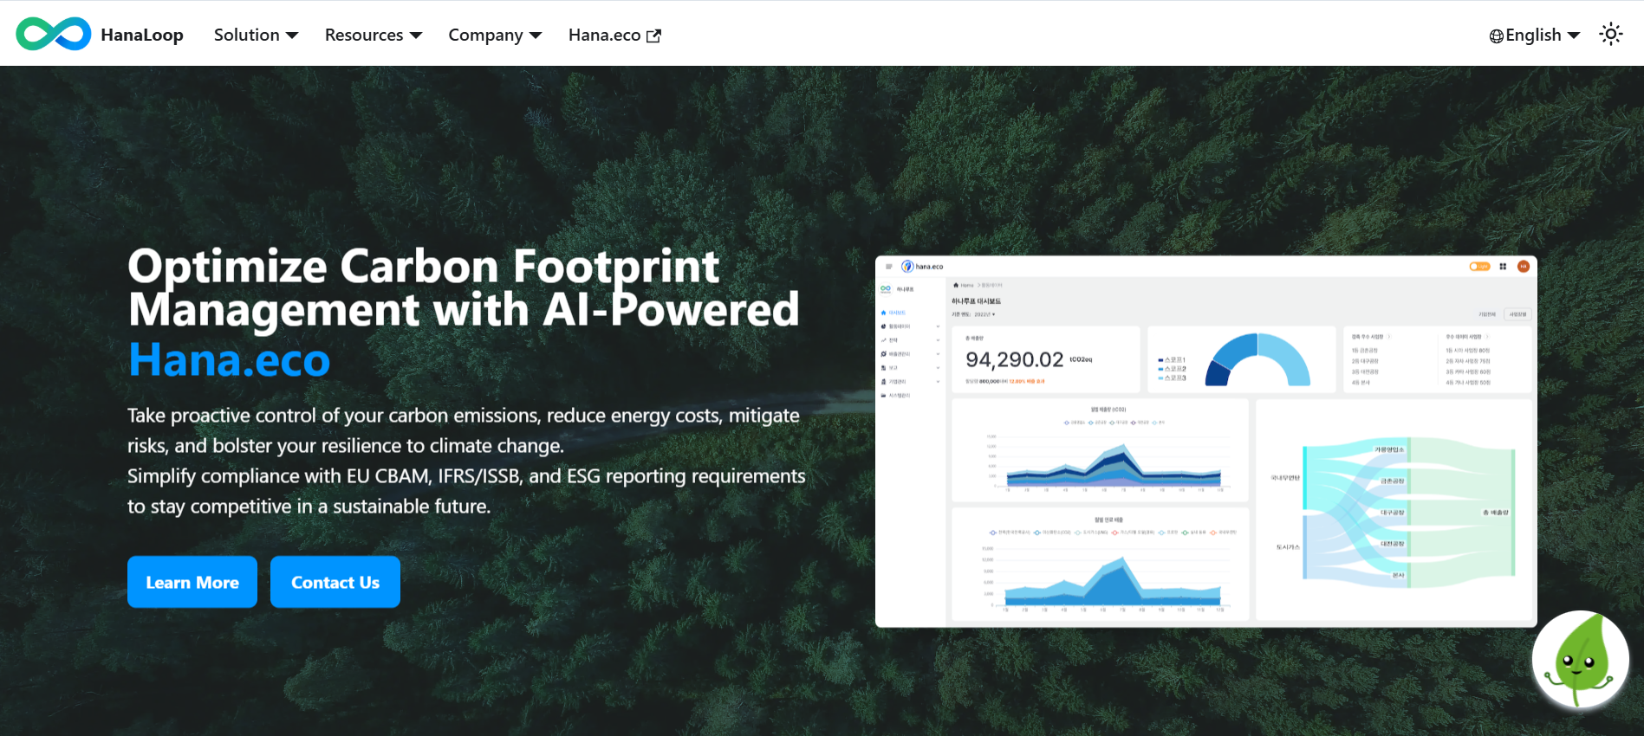Expand the Solution dropdown menu
1644x736 pixels.
pyautogui.click(x=256, y=35)
